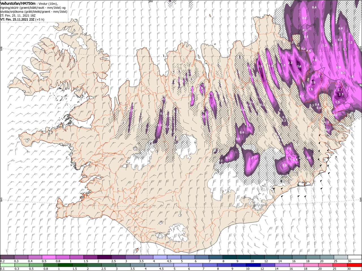Screen dimensions: 362x271
Task: Click the darkest purple 2 snow legend swatch
Action: pos(104,257)
